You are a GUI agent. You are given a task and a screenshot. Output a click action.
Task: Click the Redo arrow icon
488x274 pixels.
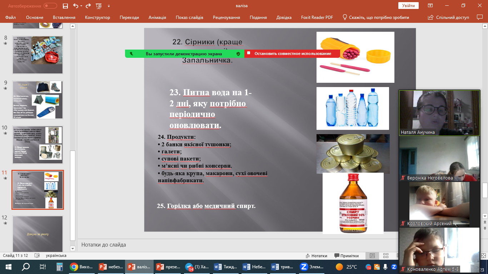(x=89, y=6)
